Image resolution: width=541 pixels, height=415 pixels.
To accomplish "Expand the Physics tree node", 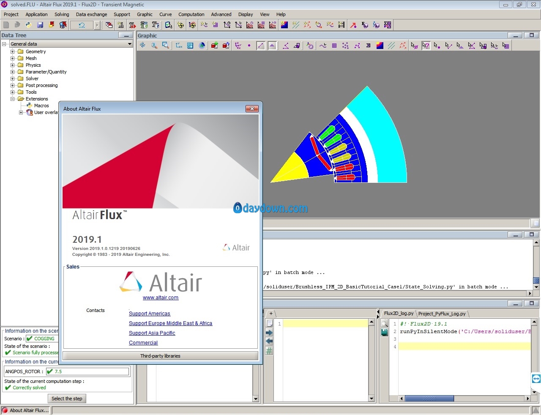I will pyautogui.click(x=13, y=65).
